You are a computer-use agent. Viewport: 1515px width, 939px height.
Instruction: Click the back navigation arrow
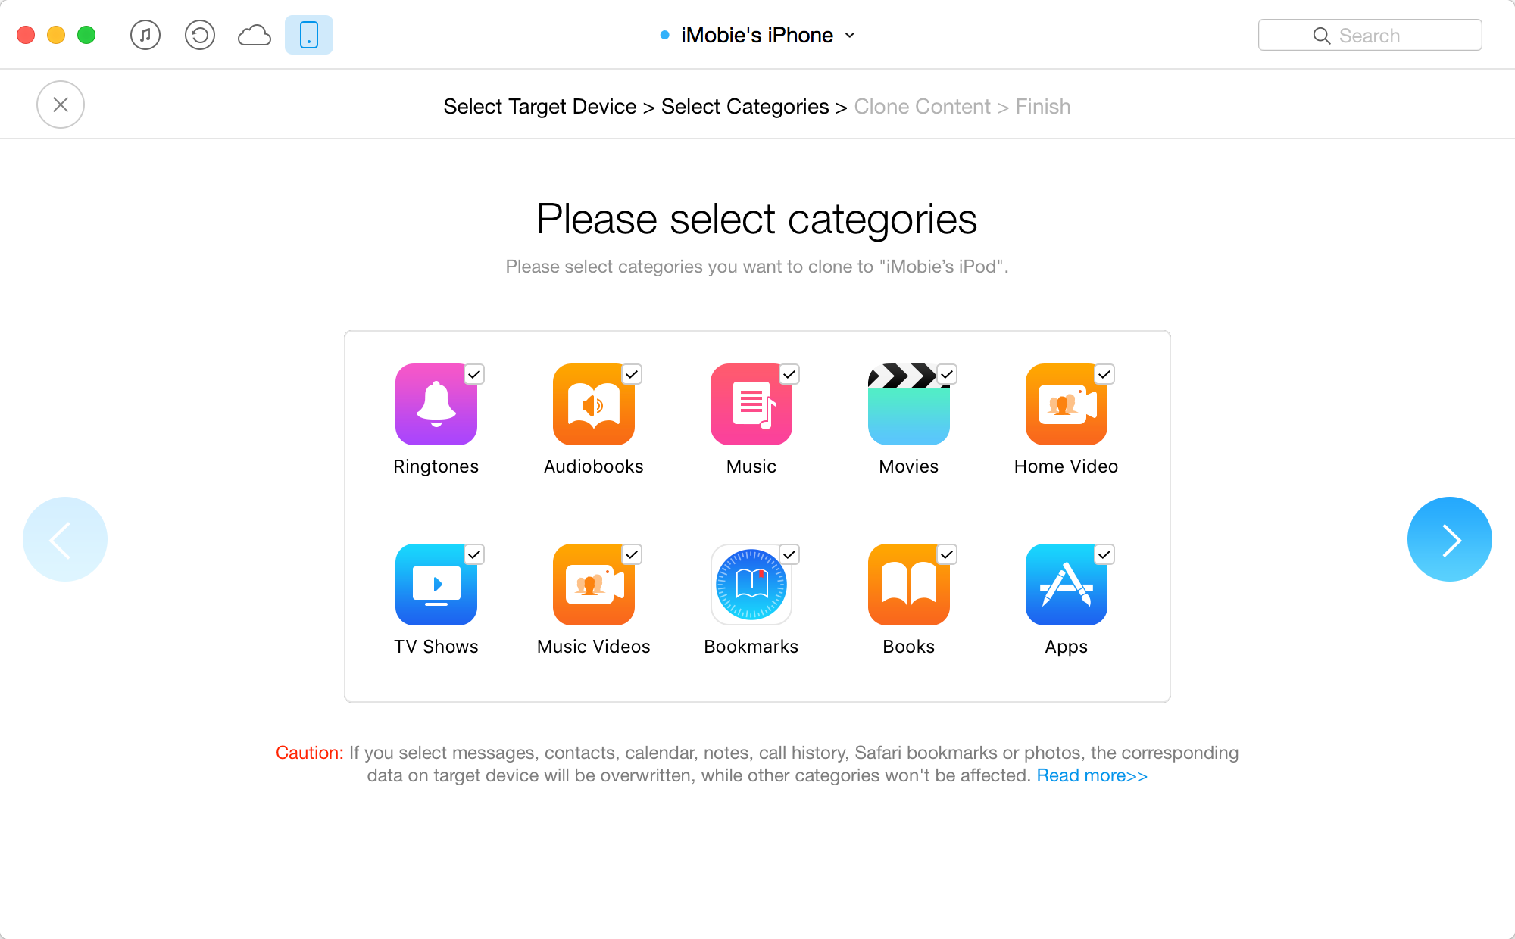tap(65, 538)
